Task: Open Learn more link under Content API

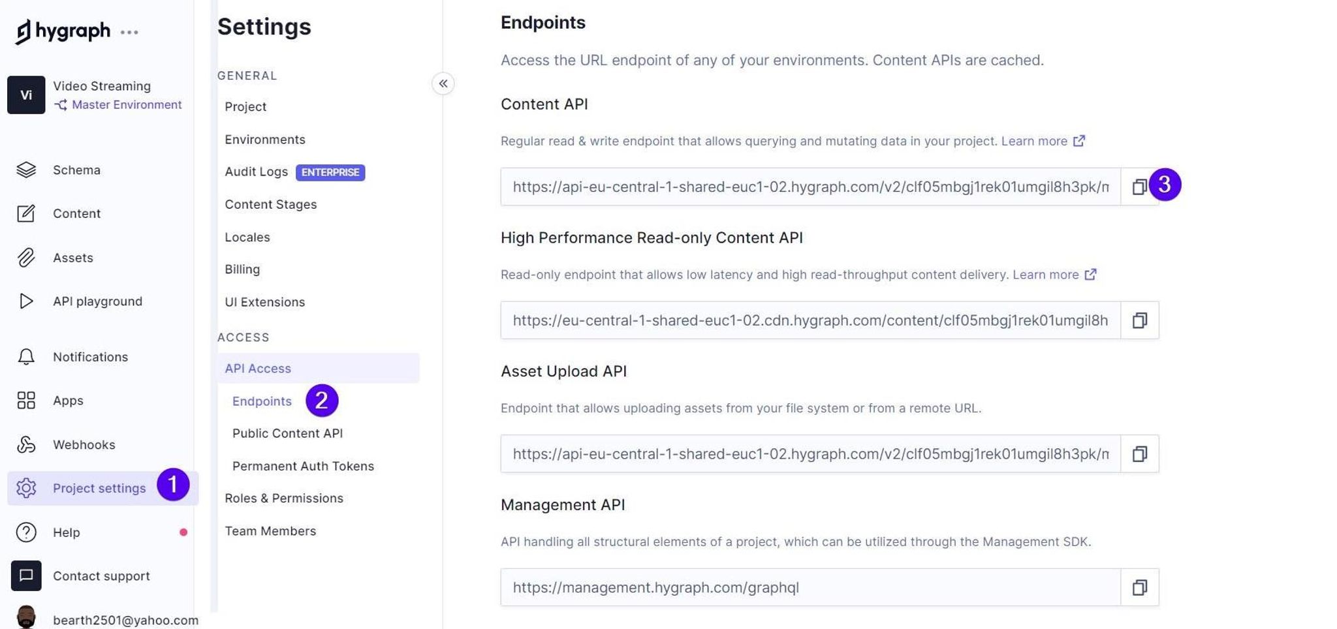Action: [1034, 141]
